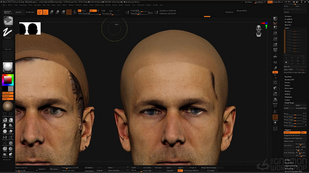
Task: Click the silhouette reference thumbnail
Action: click(x=30, y=28)
